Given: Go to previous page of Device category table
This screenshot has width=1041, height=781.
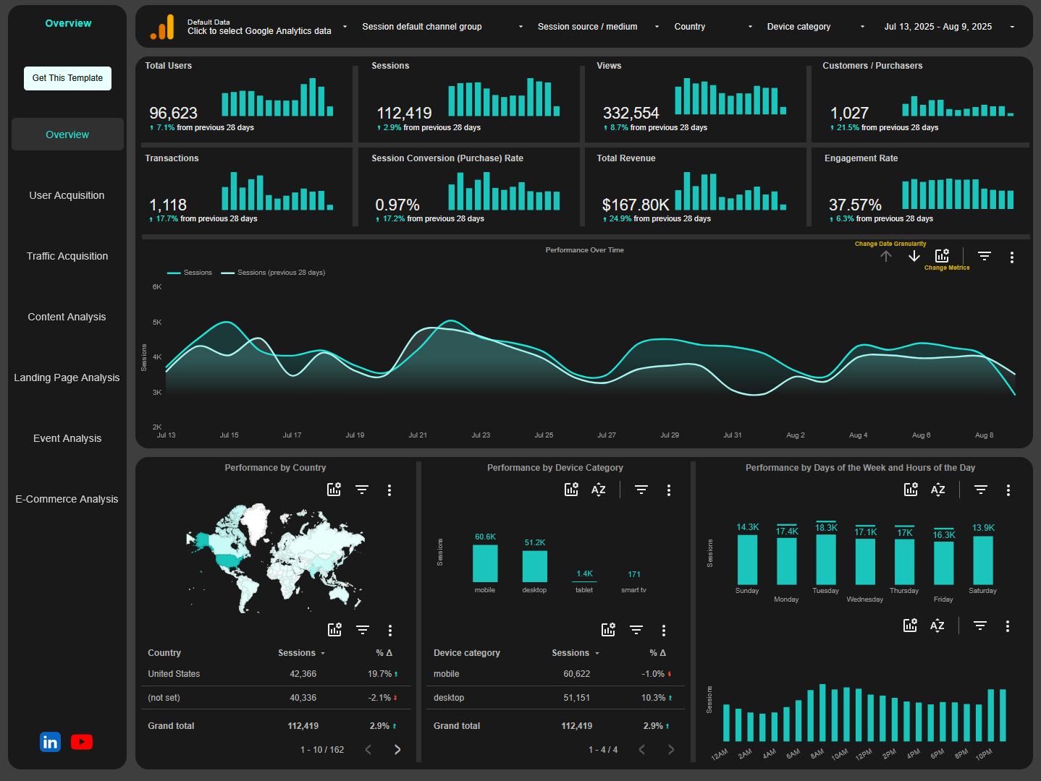Looking at the screenshot, I should (x=642, y=750).
